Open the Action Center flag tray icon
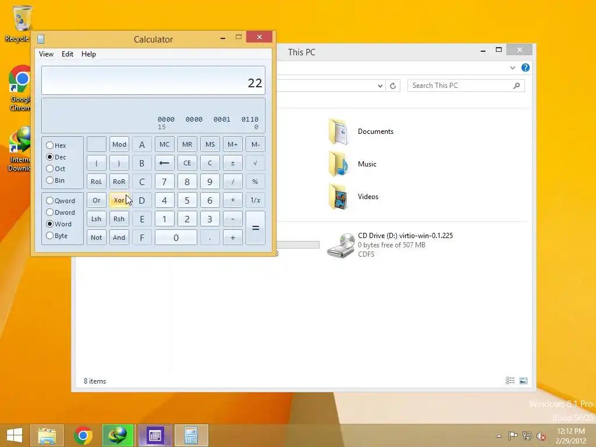Screen dimensions: 596x447 tap(513, 436)
